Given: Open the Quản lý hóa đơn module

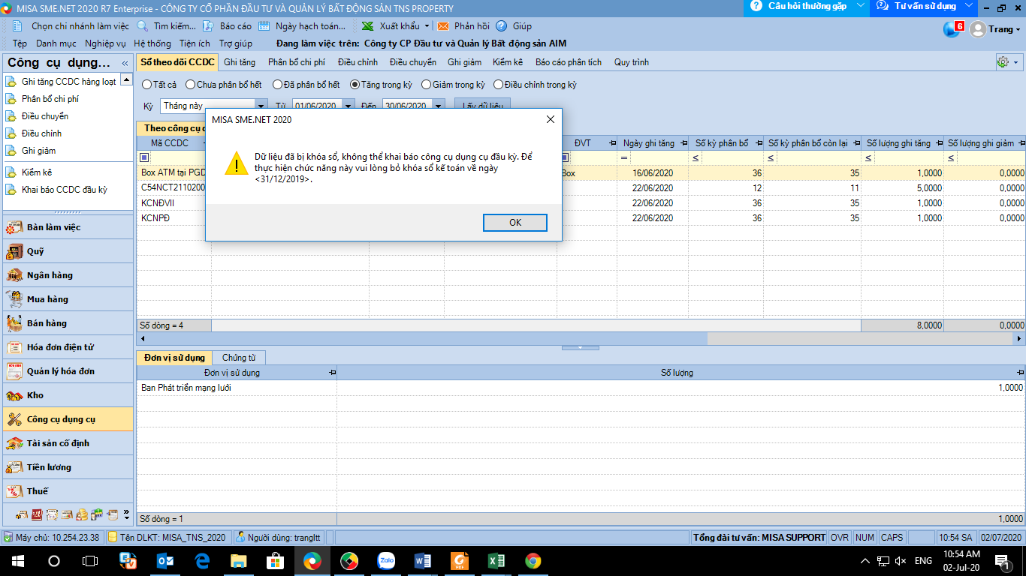Looking at the screenshot, I should [x=68, y=371].
